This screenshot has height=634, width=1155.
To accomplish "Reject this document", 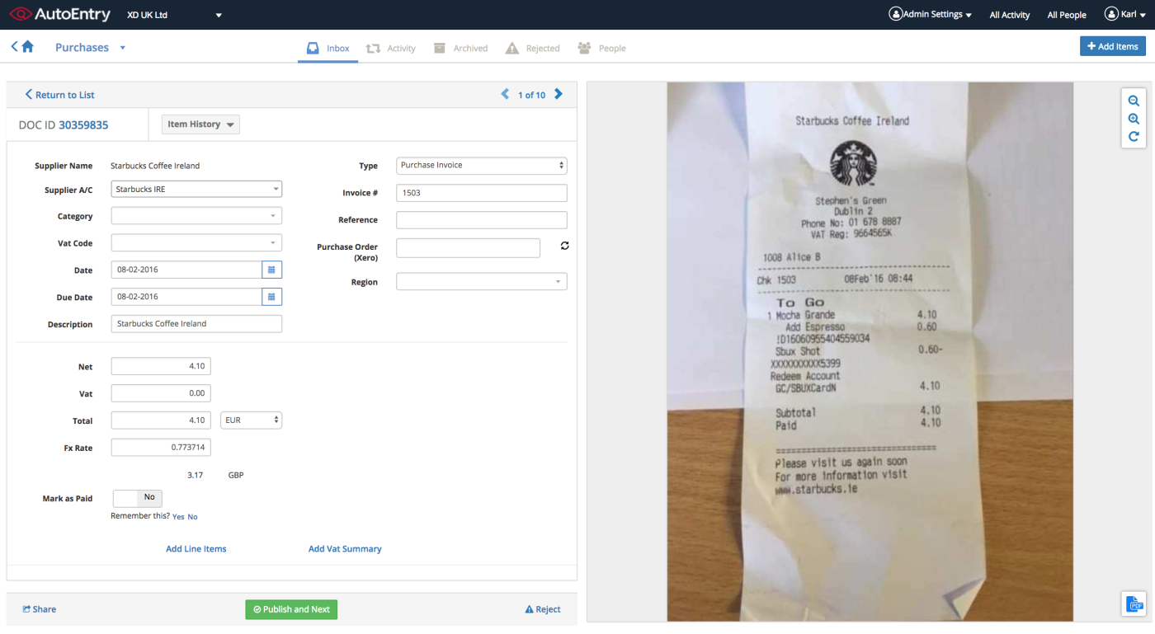I will click(x=543, y=609).
